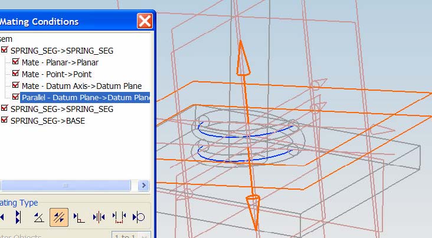432x238 pixels.
Task: Select the Center mating type icon
Action: [99, 217]
